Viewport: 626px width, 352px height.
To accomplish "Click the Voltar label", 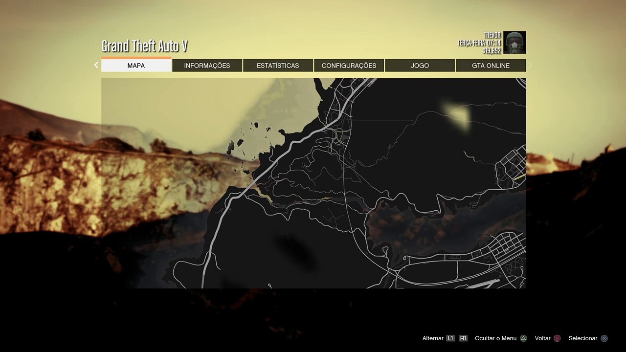I will tap(543, 338).
